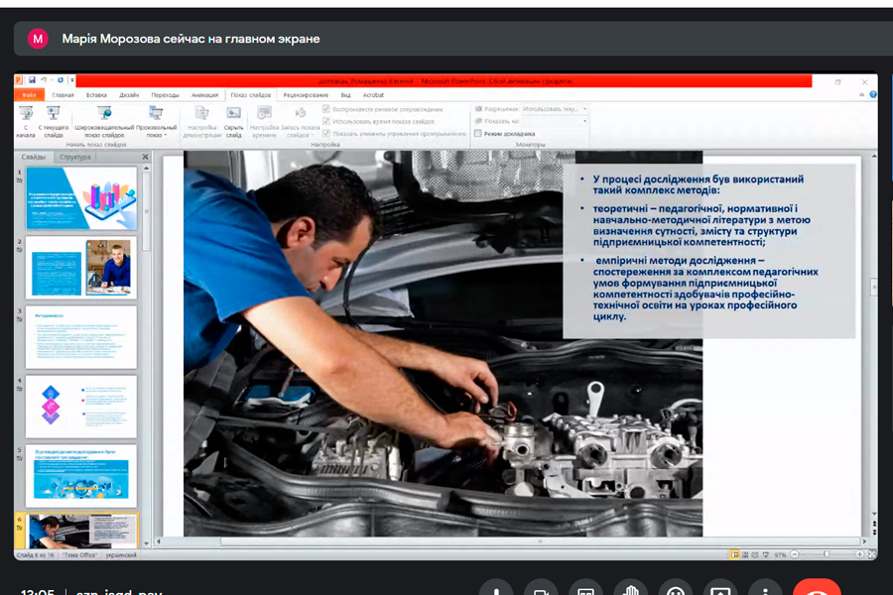Open the Разрешение resolution dropdown

[x=555, y=108]
